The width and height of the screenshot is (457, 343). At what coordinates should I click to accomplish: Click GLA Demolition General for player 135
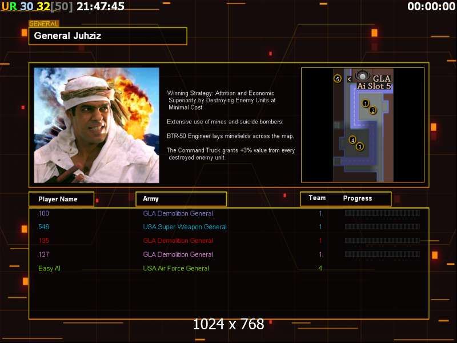click(x=178, y=241)
